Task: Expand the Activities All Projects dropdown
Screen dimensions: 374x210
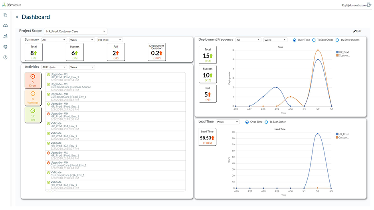Action: 54,67
